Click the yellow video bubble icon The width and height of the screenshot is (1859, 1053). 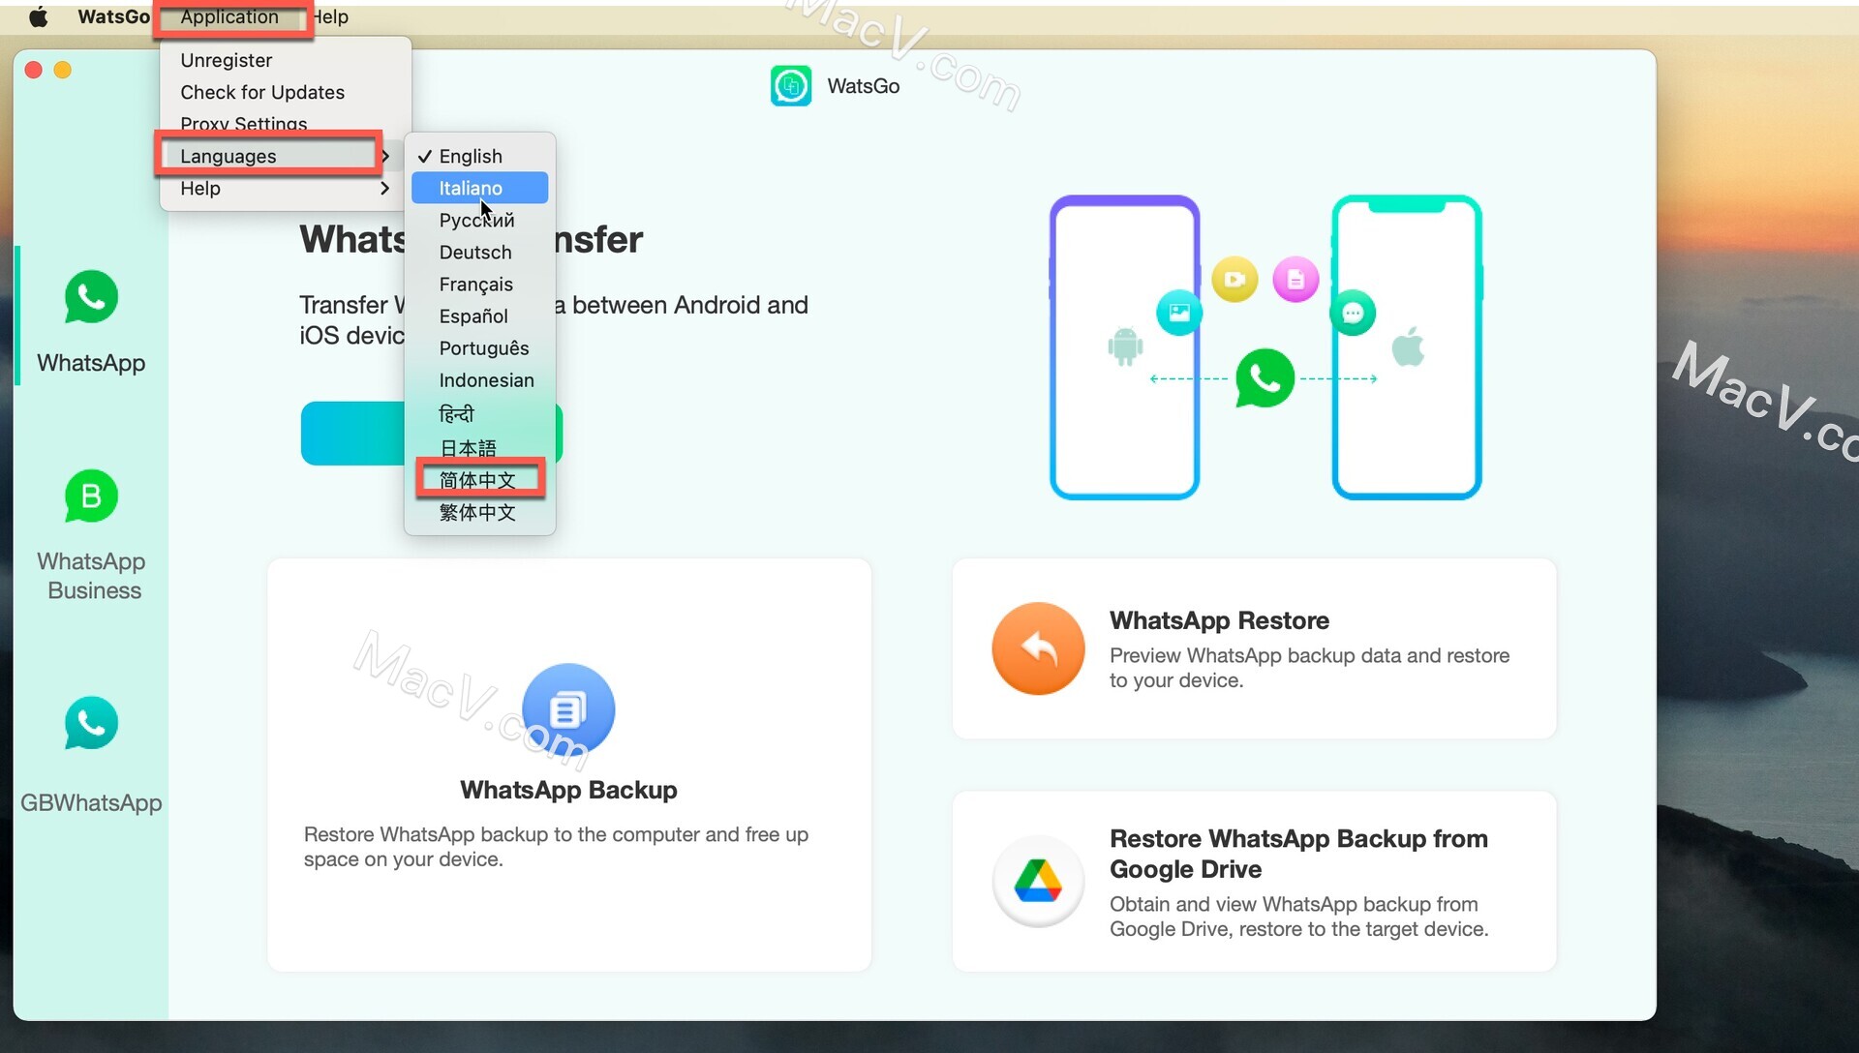(1234, 280)
